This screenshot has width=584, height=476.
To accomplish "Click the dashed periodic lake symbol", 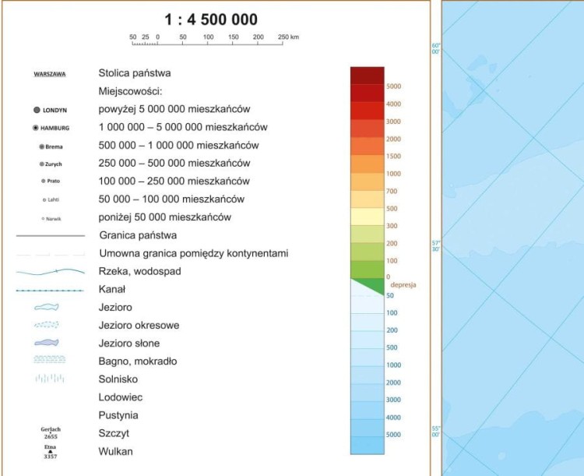I will pyautogui.click(x=47, y=325).
